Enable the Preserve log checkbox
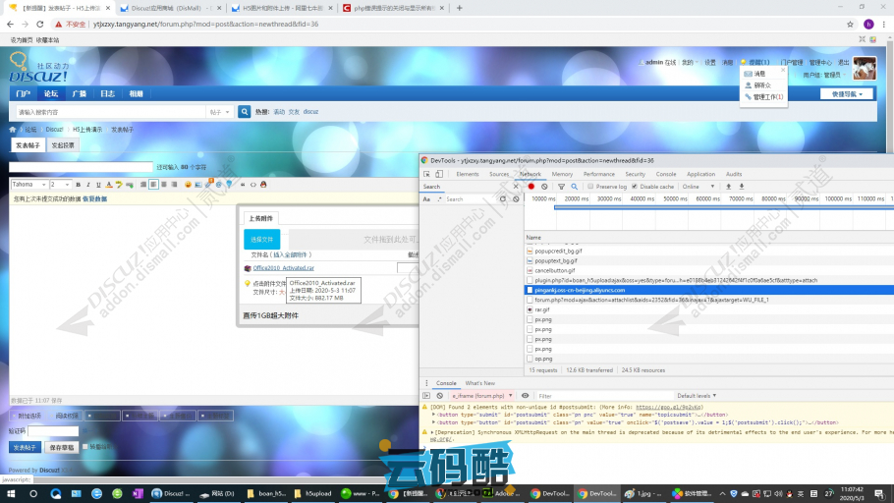The width and height of the screenshot is (894, 503). pyautogui.click(x=591, y=186)
